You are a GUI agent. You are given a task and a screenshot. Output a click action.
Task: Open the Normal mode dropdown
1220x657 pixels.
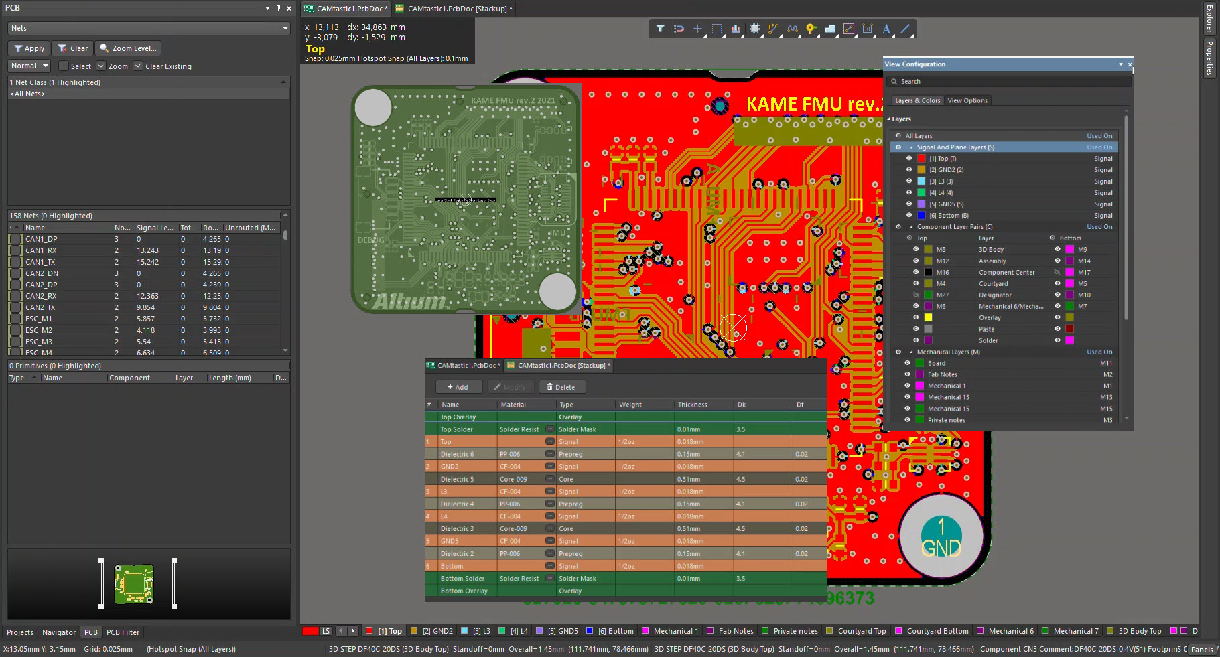pyautogui.click(x=29, y=66)
